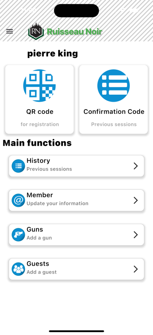
Task: Open the QR code for registration card
Action: point(39,99)
